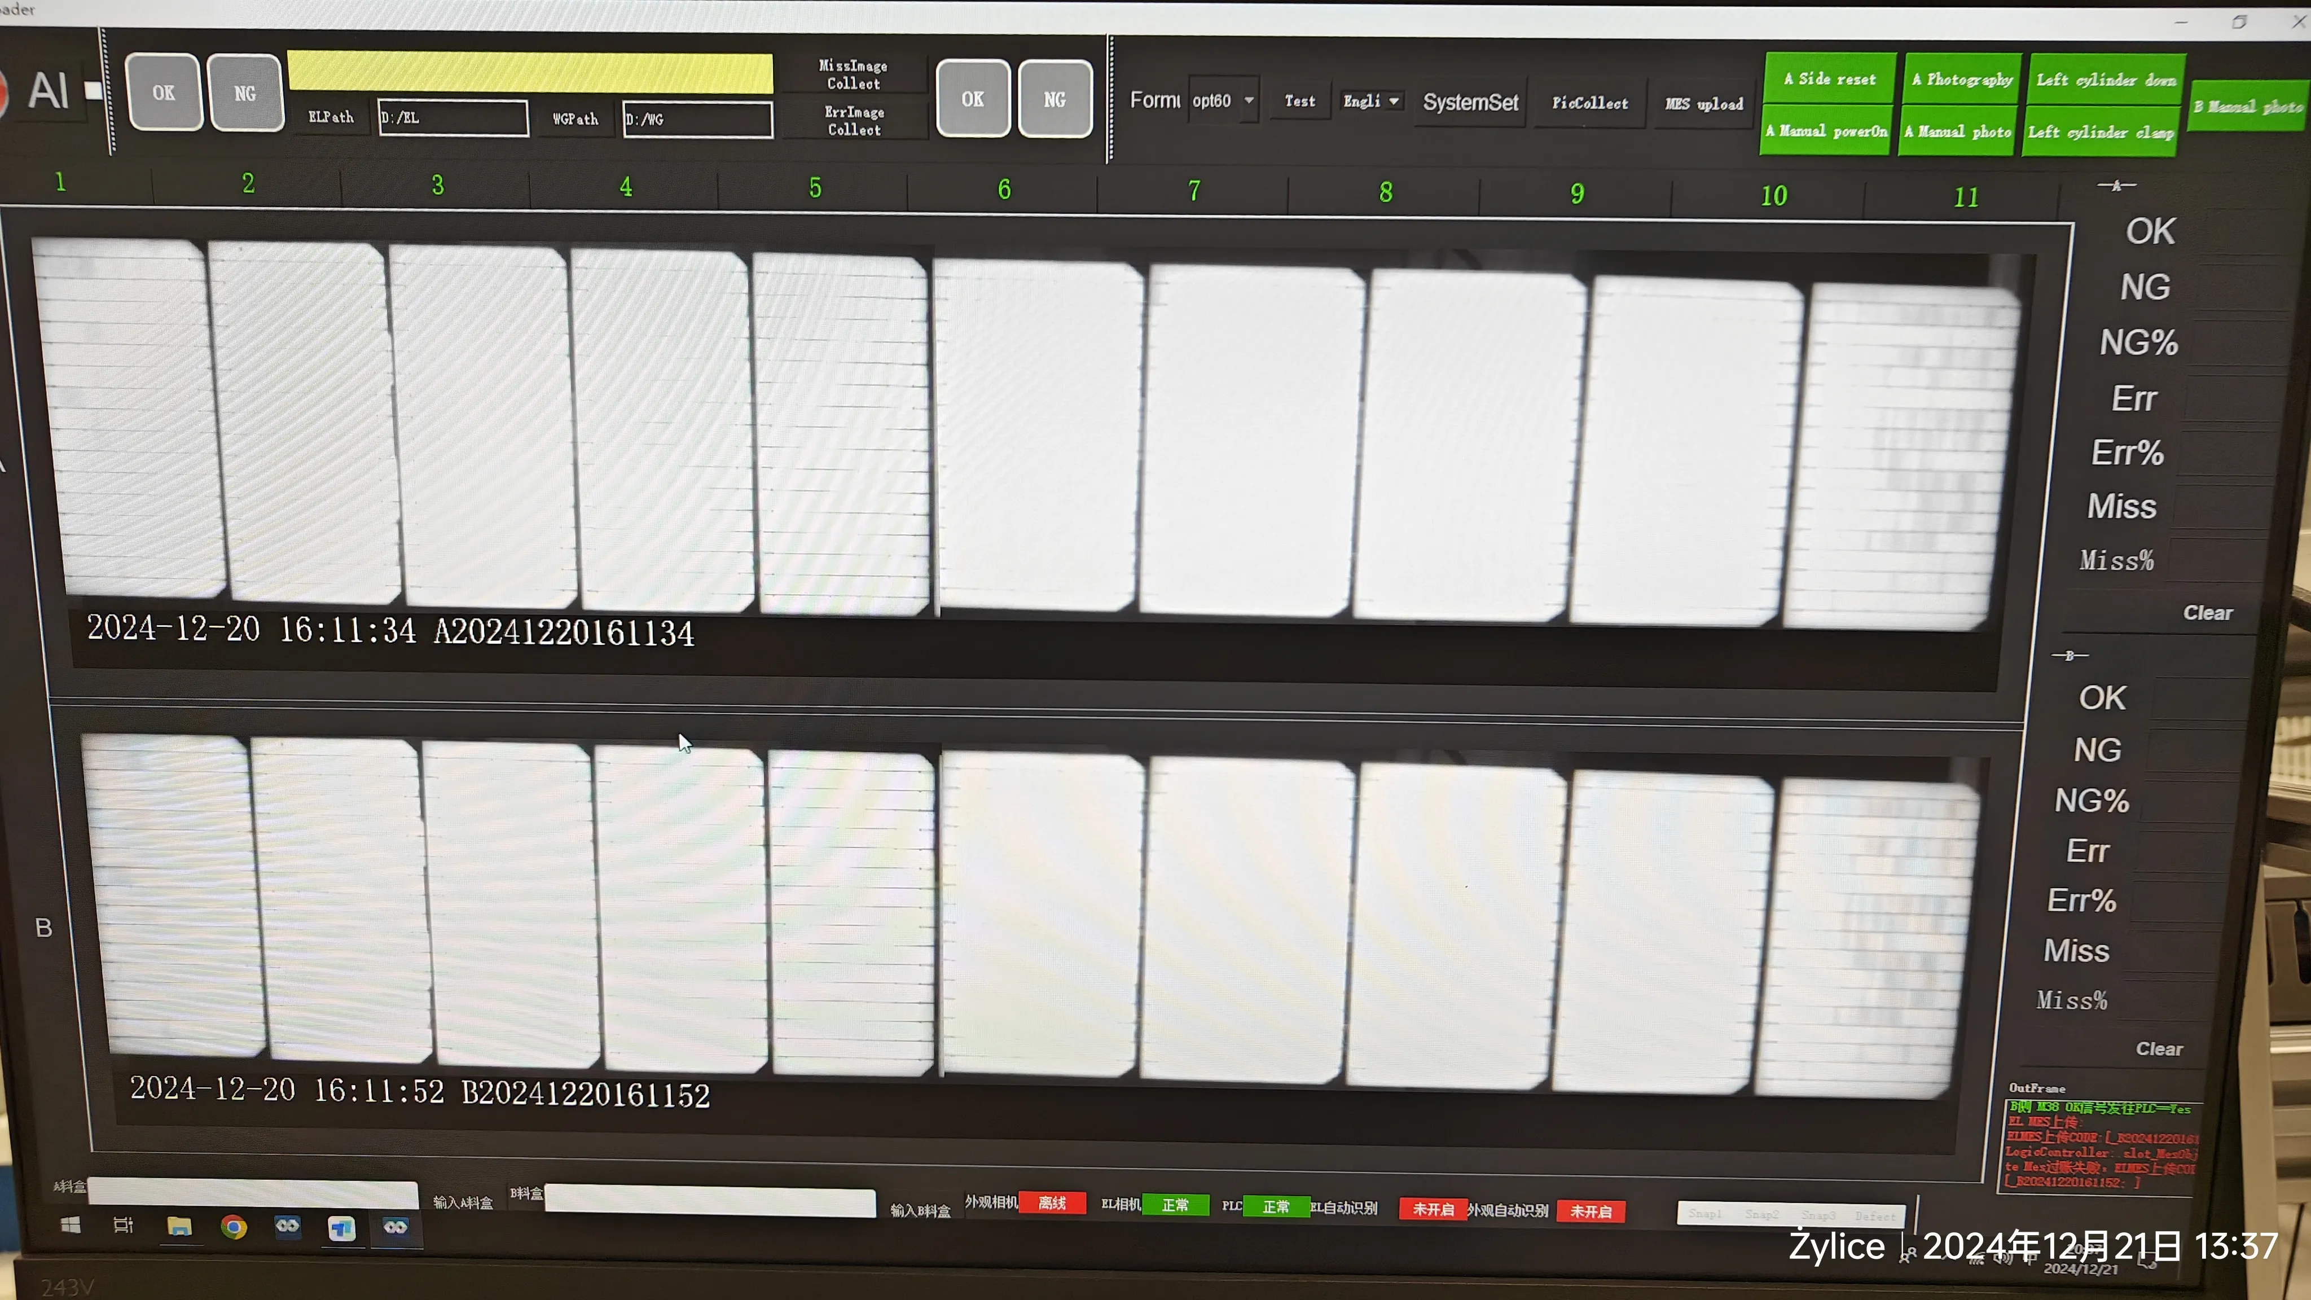This screenshot has height=1300, width=2311.
Task: Open Task View taskbar icon
Action: pyautogui.click(x=124, y=1226)
